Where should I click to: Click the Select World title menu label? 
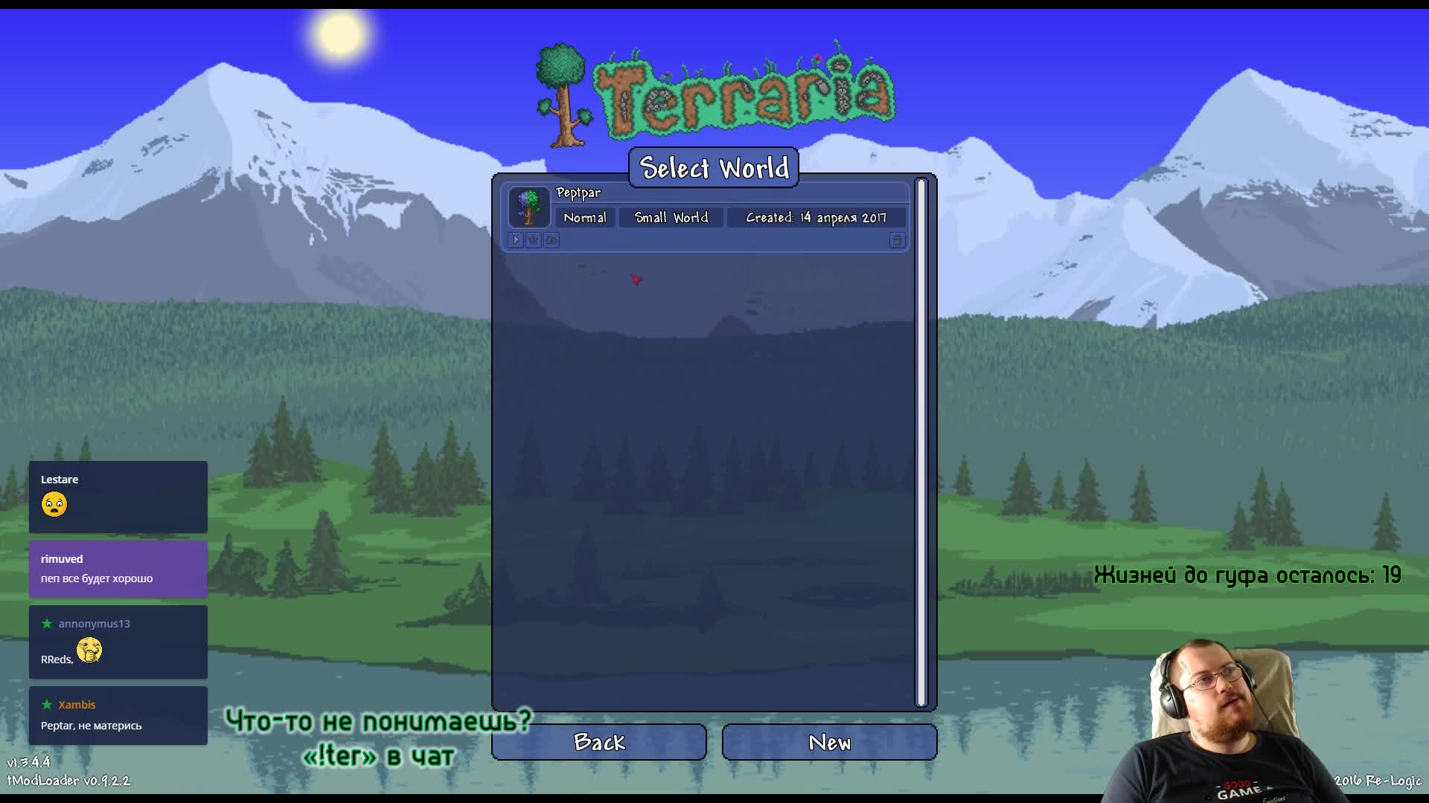[714, 167]
